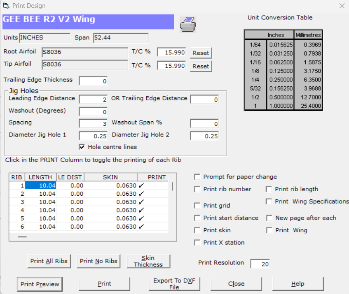Click the 1/64 row in conversion table
Viewport: 349px width, 294px height.
(283, 45)
